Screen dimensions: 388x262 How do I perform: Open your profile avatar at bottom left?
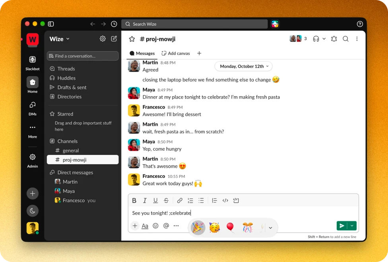click(33, 228)
